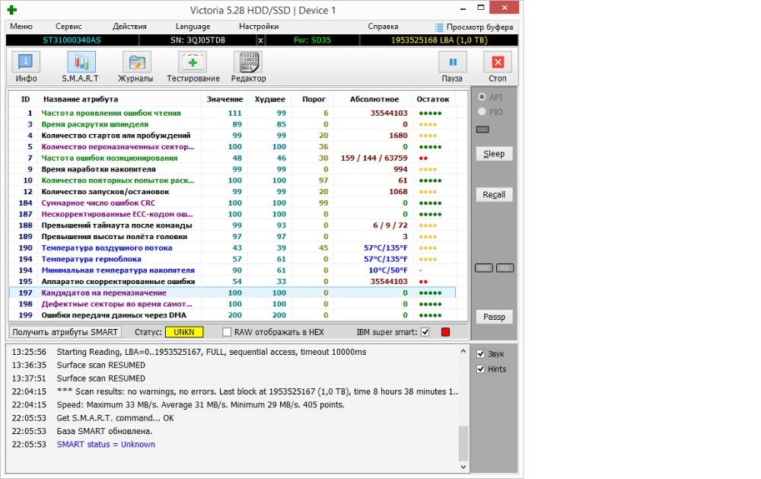Click the yellow UNKN status indicator
This screenshot has height=479, width=761.
[184, 332]
